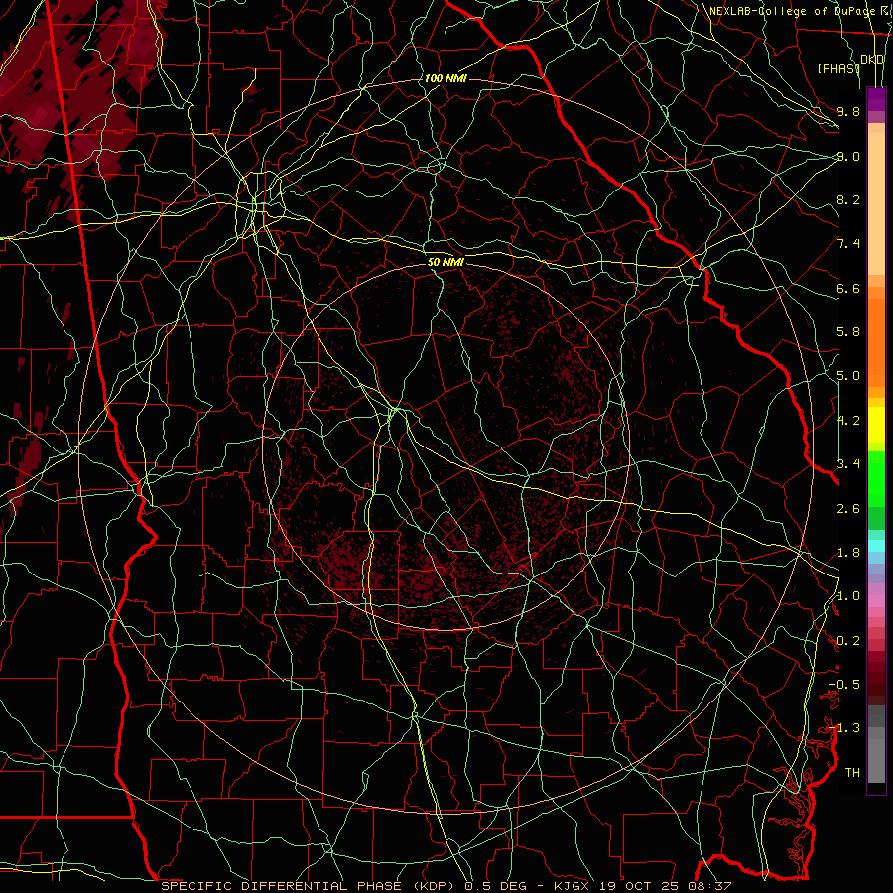The image size is (893, 893).
Task: Click the bright green color bar segment
Action: [x=876, y=479]
